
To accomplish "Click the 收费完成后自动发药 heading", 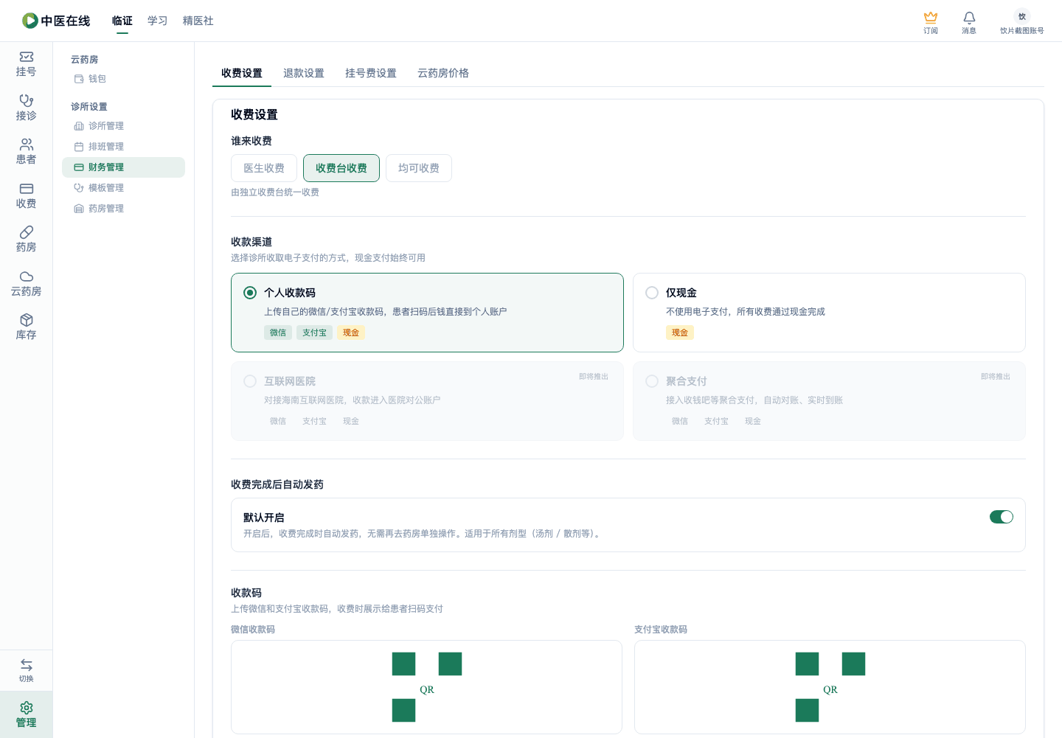I will [277, 484].
